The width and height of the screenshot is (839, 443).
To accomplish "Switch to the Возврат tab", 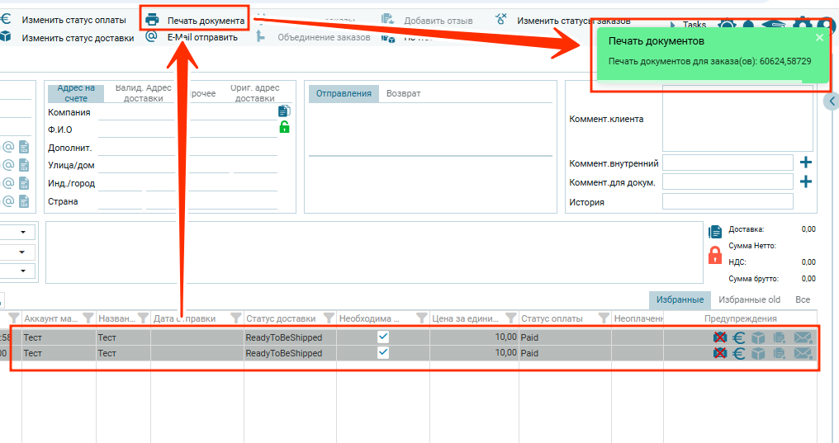I will 403,93.
